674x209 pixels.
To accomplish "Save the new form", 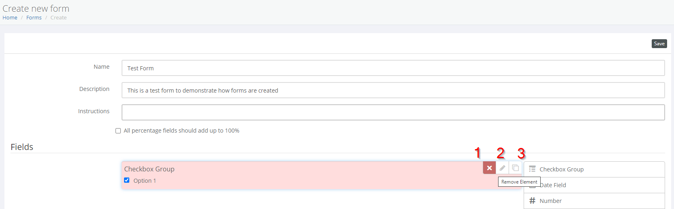I will tap(659, 44).
